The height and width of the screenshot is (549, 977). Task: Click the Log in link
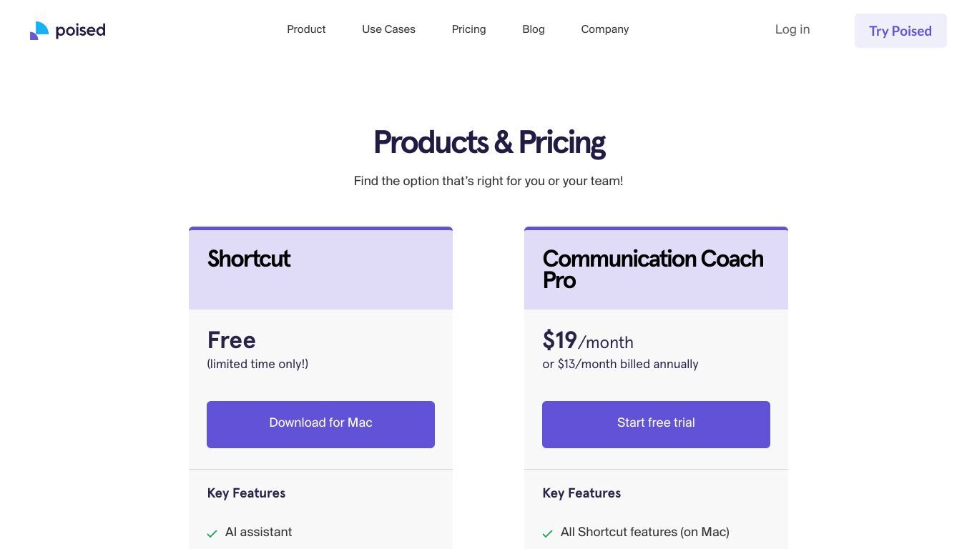(x=792, y=29)
